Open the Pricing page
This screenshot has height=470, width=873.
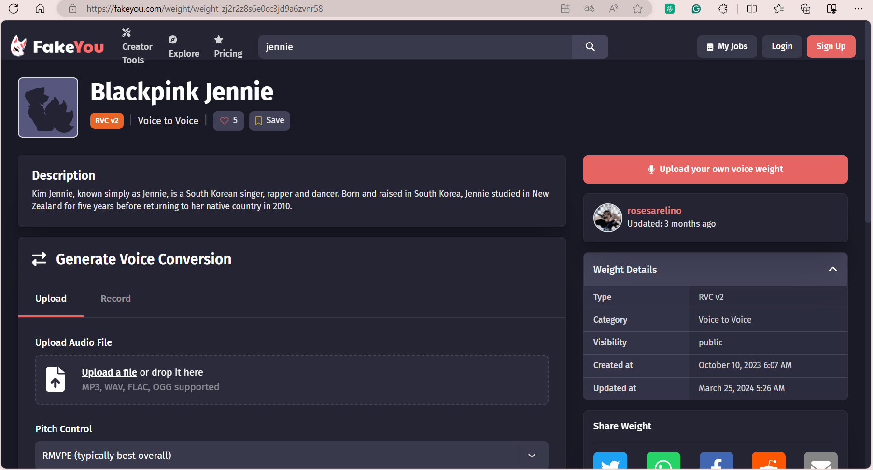point(228,46)
